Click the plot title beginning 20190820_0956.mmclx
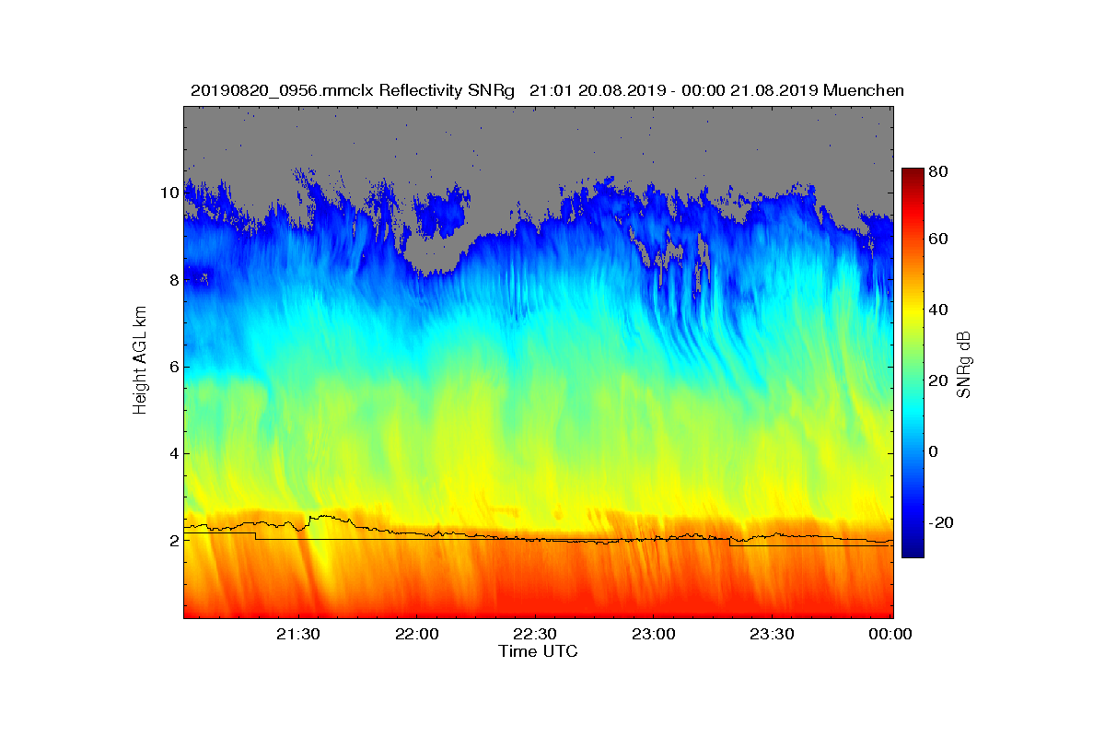This screenshot has height=737, width=1105. [x=547, y=90]
